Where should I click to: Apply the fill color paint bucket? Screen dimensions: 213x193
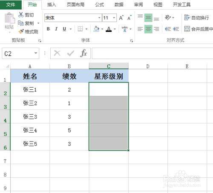(x=96, y=29)
